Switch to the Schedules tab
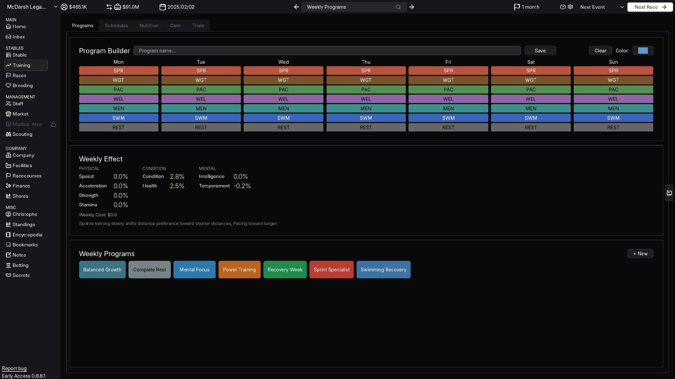675x379 pixels. tap(116, 26)
